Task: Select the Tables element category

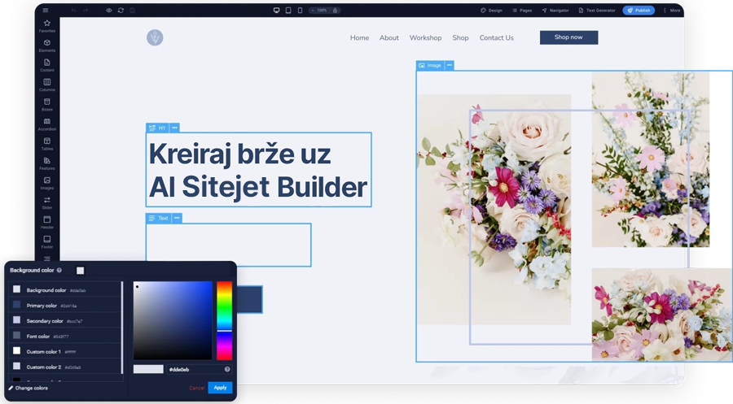Action: tap(47, 144)
